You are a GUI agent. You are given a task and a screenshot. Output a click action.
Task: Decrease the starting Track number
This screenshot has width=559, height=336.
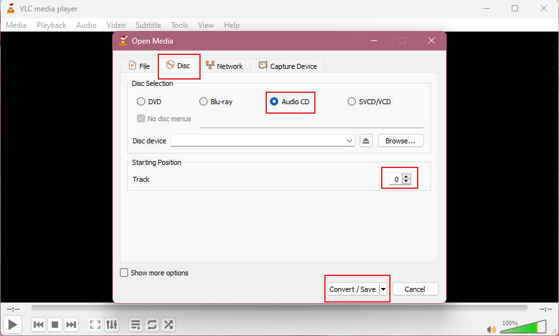click(x=406, y=181)
